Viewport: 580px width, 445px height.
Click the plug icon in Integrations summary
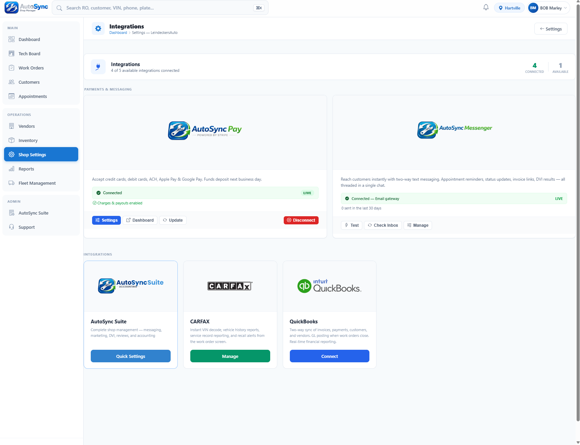98,67
